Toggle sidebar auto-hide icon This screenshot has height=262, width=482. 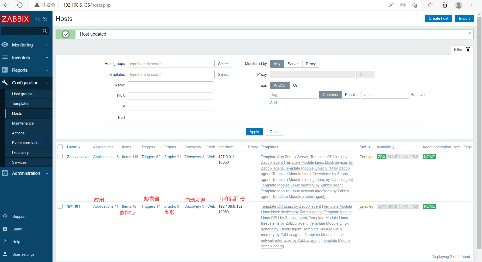45,19
